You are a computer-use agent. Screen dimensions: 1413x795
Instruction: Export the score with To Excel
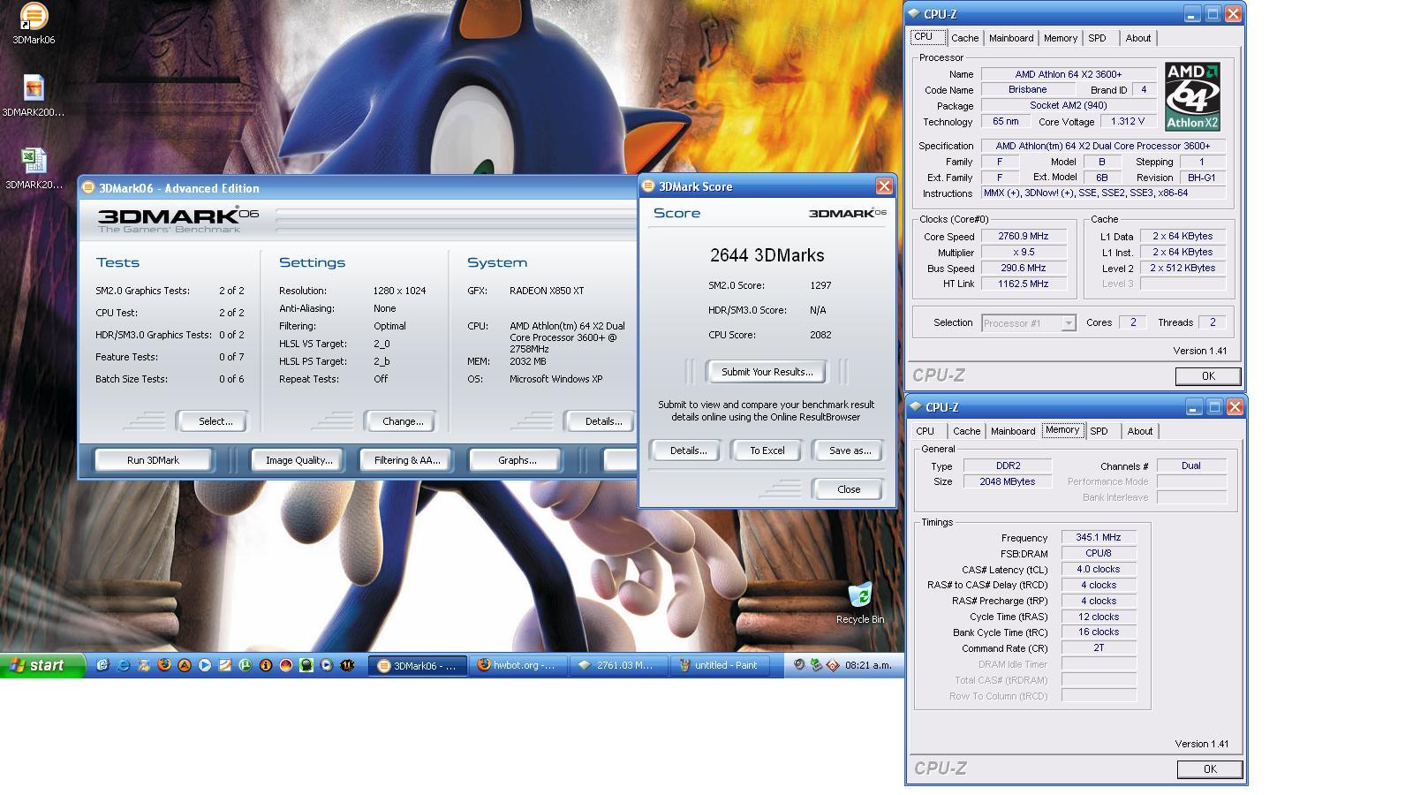pyautogui.click(x=767, y=450)
